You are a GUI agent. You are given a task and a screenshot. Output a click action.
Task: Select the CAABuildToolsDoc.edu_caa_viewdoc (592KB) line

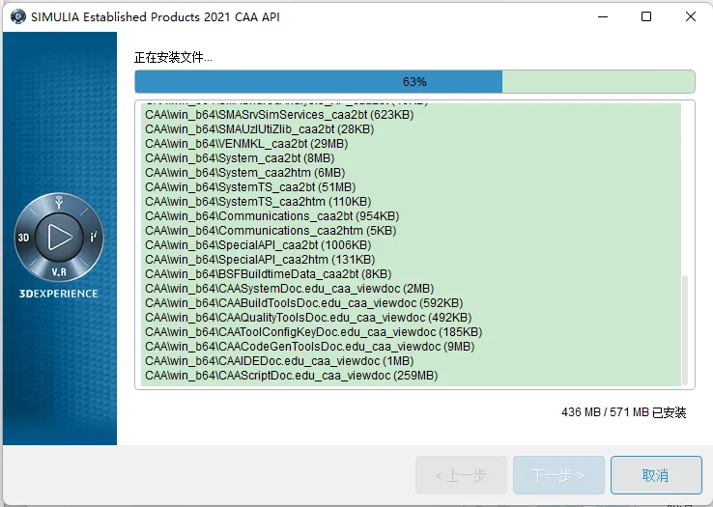point(303,303)
